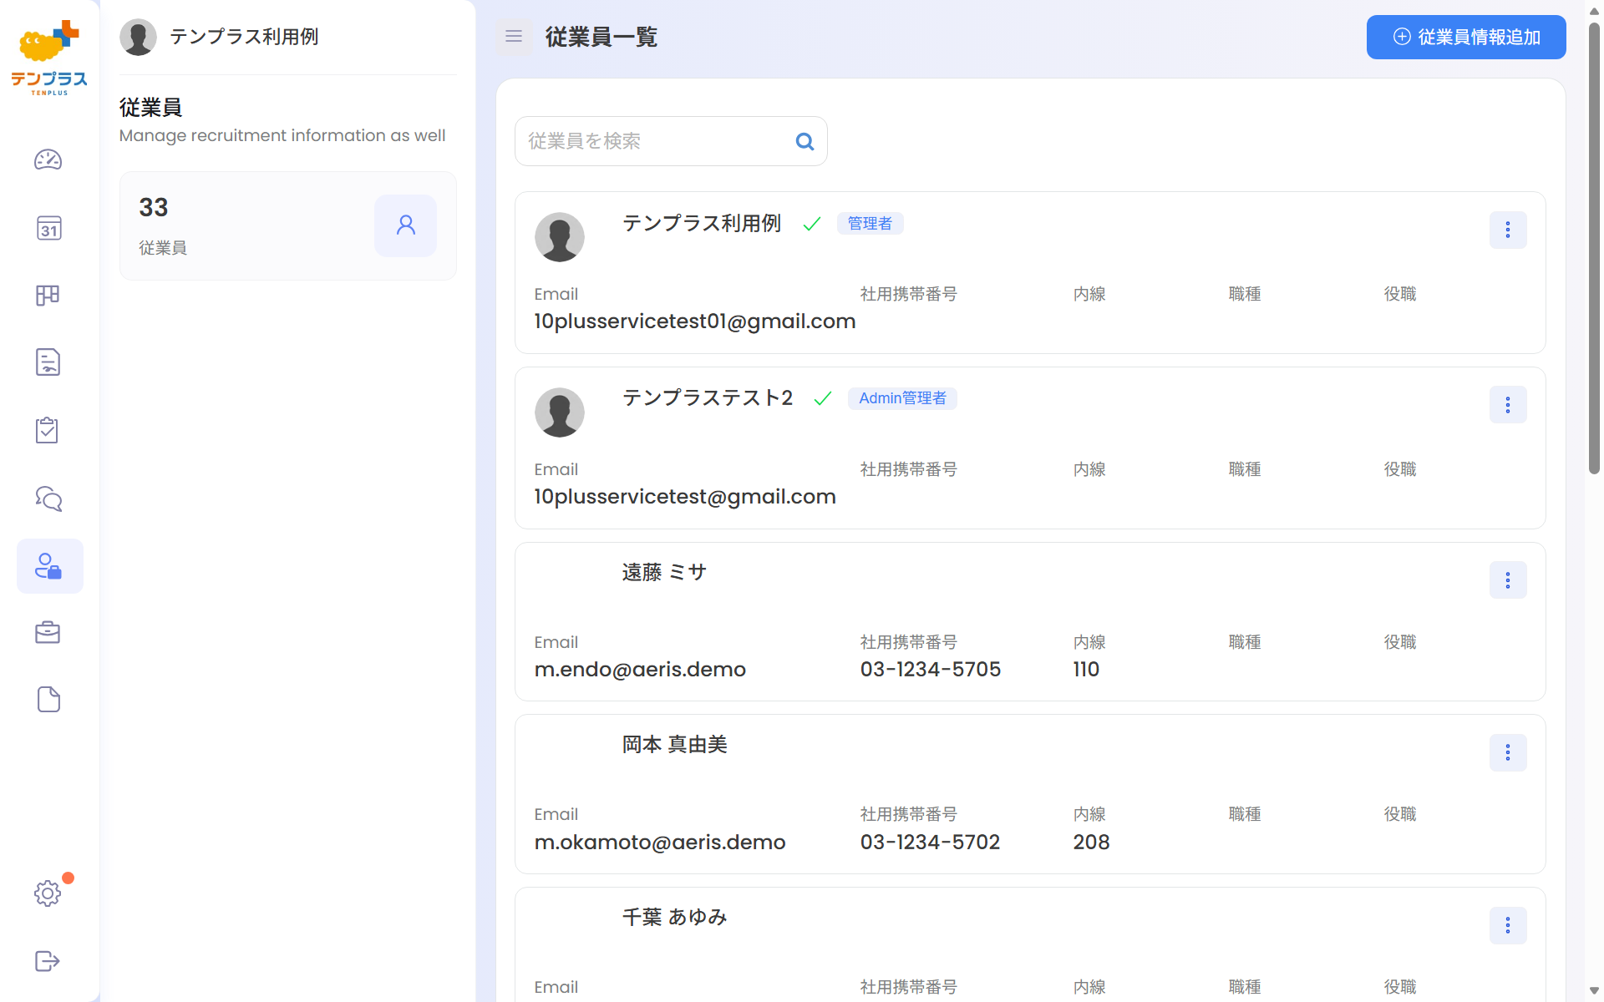Click the profile avatar next to テンプラス利用例 header
The image size is (1604, 1002).
(138, 37)
